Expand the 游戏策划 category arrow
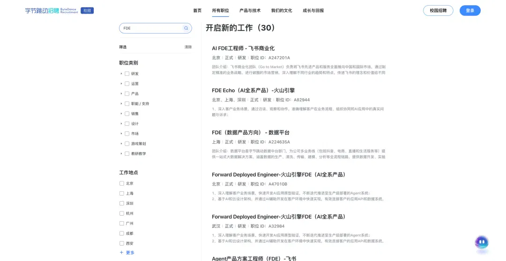Screen dimensions: 506x261 pos(121,144)
